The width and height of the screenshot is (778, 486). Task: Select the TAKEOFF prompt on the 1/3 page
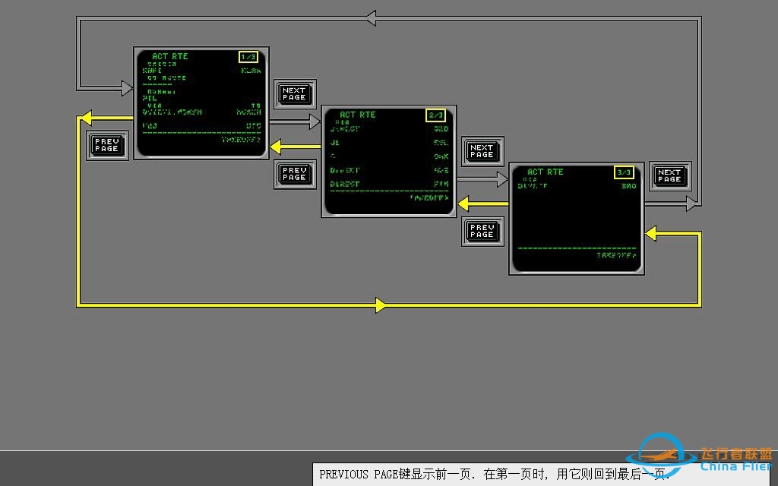pyautogui.click(x=240, y=140)
